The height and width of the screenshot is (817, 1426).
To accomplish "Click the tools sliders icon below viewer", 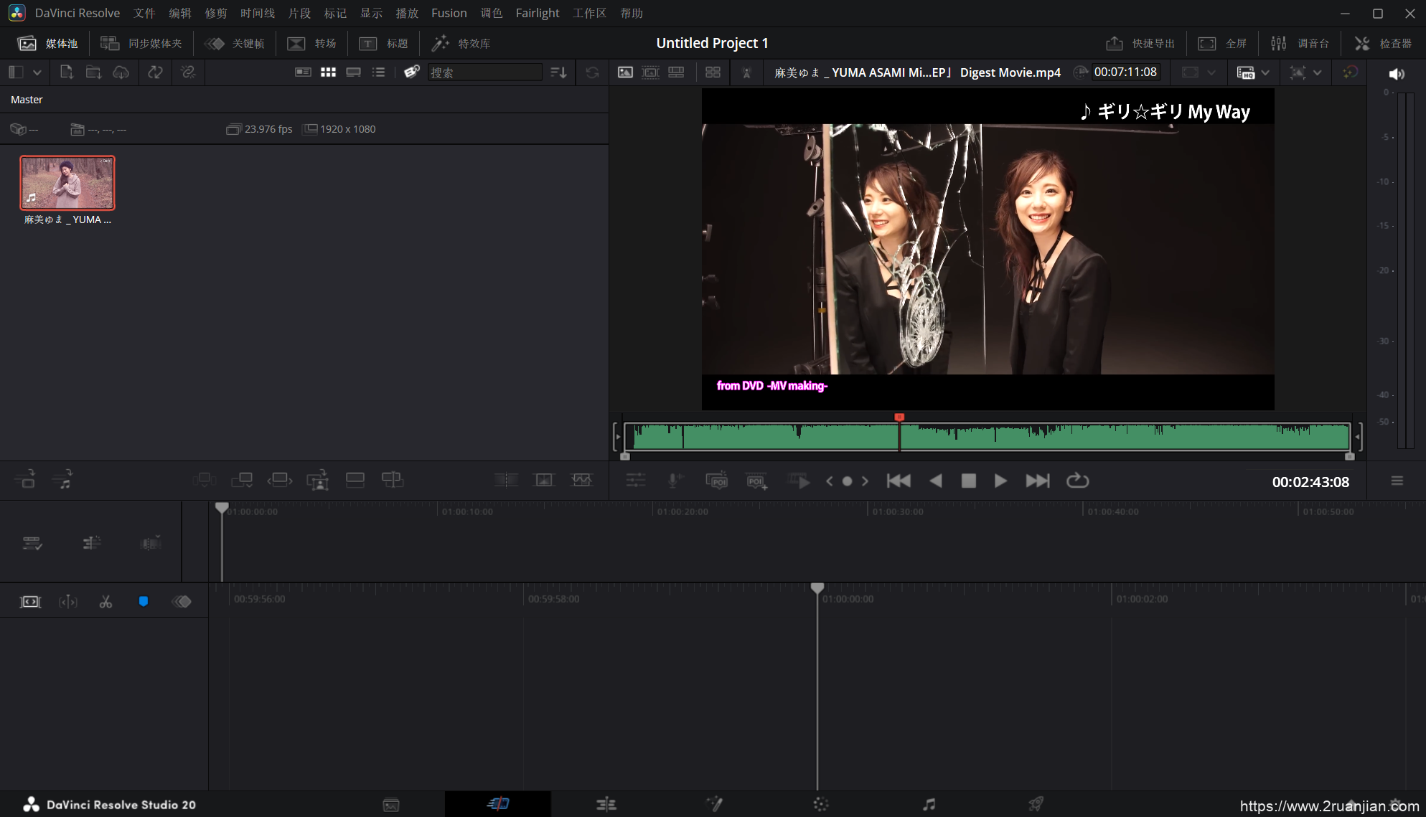I will (x=635, y=481).
